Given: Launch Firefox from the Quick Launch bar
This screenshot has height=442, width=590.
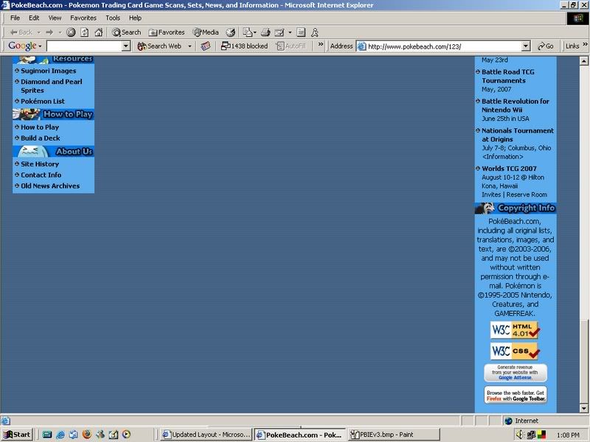Looking at the screenshot, I should (x=87, y=435).
